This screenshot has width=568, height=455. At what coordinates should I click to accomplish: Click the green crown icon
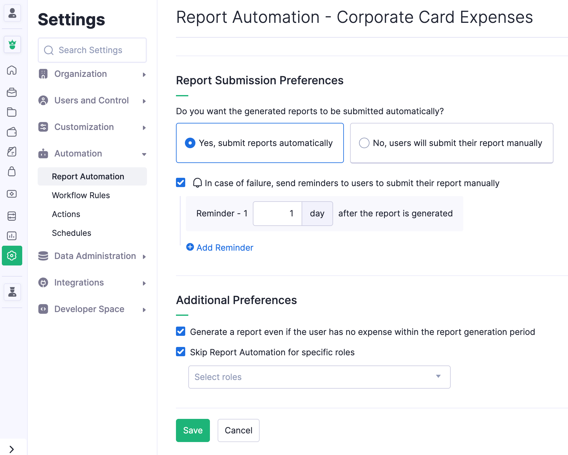pyautogui.click(x=12, y=44)
